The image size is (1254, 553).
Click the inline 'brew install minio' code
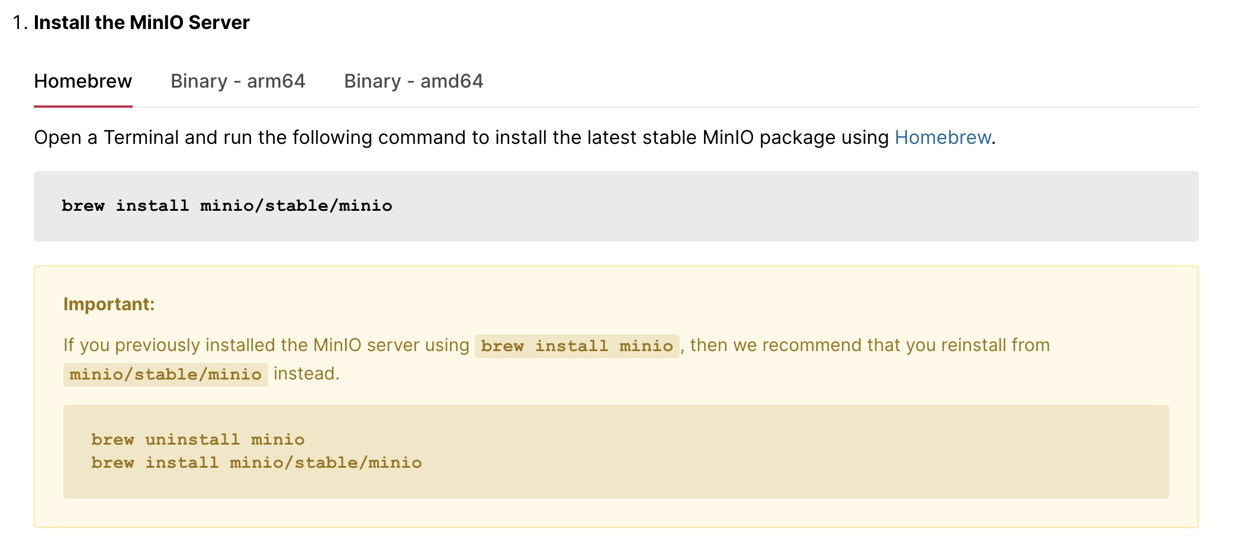pos(577,346)
